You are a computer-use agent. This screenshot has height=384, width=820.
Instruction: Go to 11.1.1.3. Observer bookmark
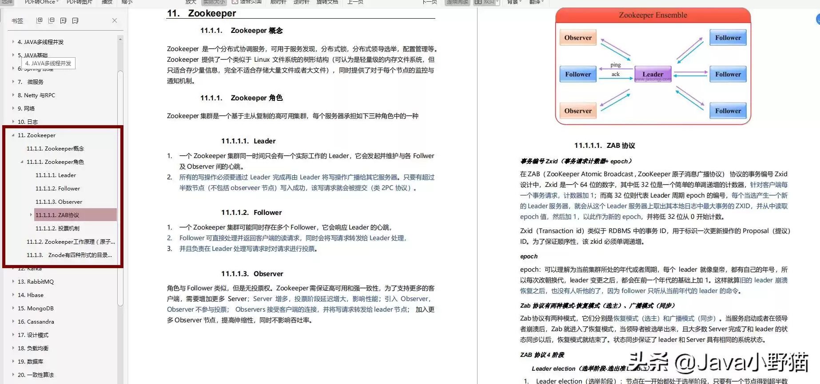(x=59, y=202)
